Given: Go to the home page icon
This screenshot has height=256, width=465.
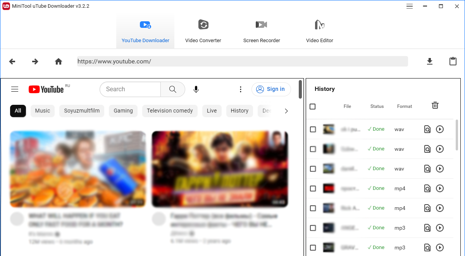Looking at the screenshot, I should [59, 61].
